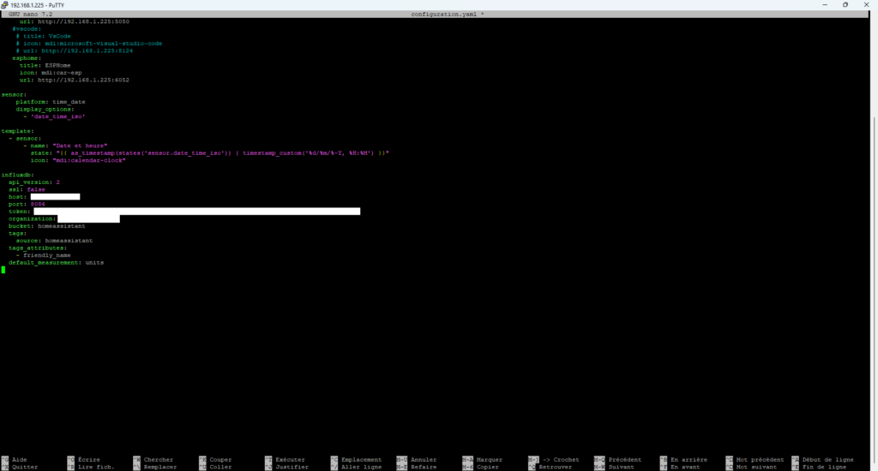Click the Annuler shortcut label
The height and width of the screenshot is (471, 878).
[x=424, y=460]
